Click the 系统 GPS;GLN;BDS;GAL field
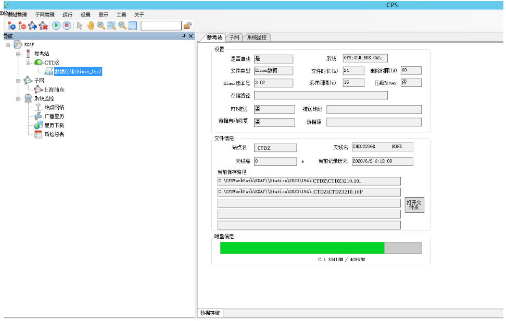 [365, 58]
